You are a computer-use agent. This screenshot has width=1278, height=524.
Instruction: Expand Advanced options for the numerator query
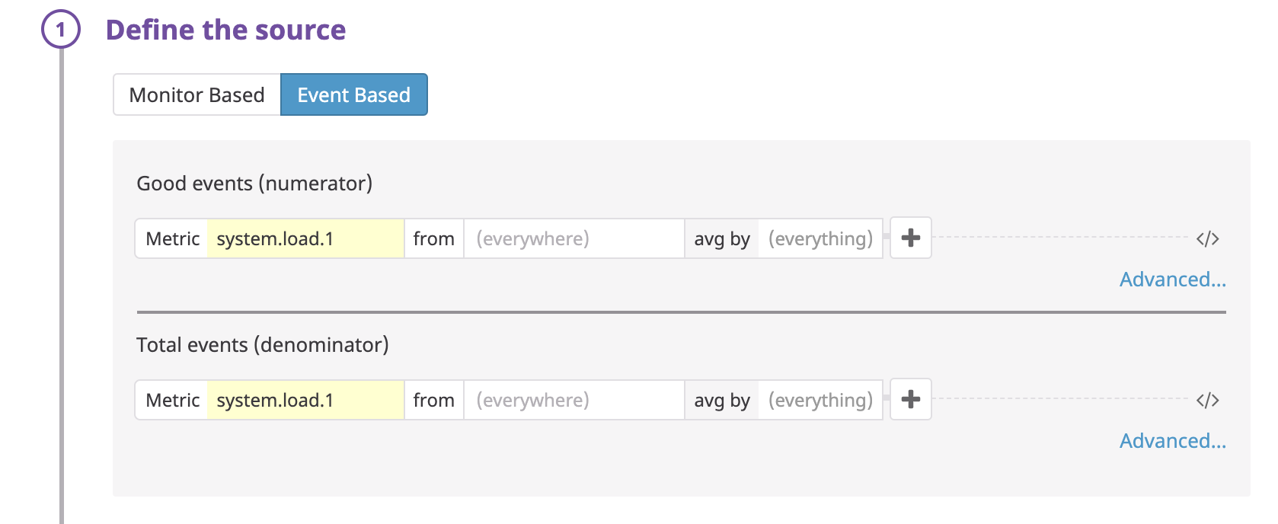click(1172, 279)
